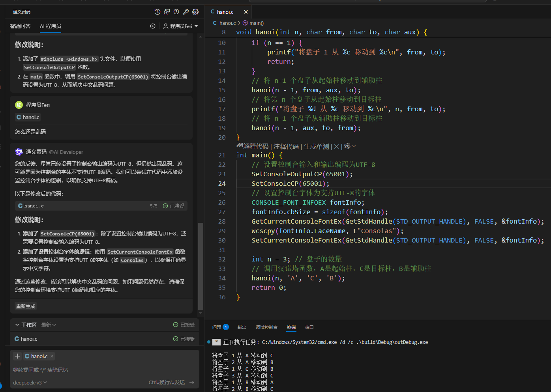Open the deepseek-v3 model selector
The height and width of the screenshot is (392, 551).
(x=30, y=383)
